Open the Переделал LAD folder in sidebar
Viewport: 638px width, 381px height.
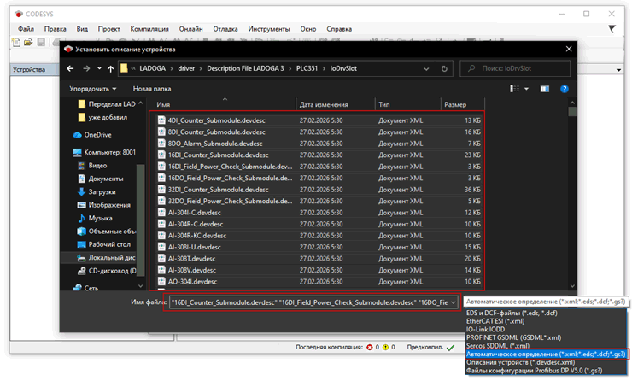pyautogui.click(x=112, y=104)
